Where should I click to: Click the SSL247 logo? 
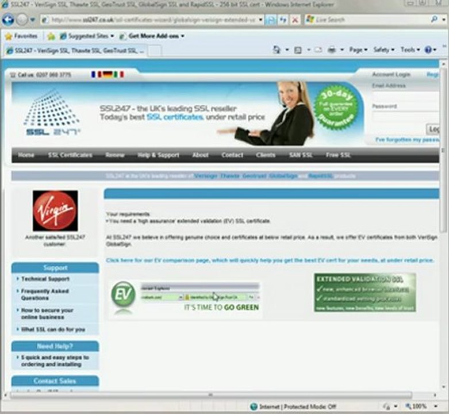(52, 112)
